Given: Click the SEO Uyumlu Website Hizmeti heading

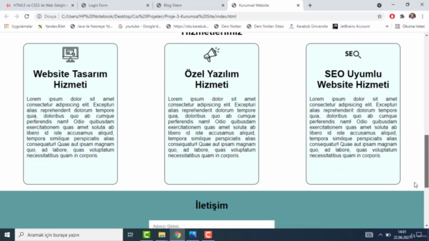Looking at the screenshot, I should [353, 79].
